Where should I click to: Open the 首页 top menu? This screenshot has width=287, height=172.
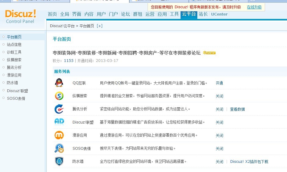pos(52,14)
